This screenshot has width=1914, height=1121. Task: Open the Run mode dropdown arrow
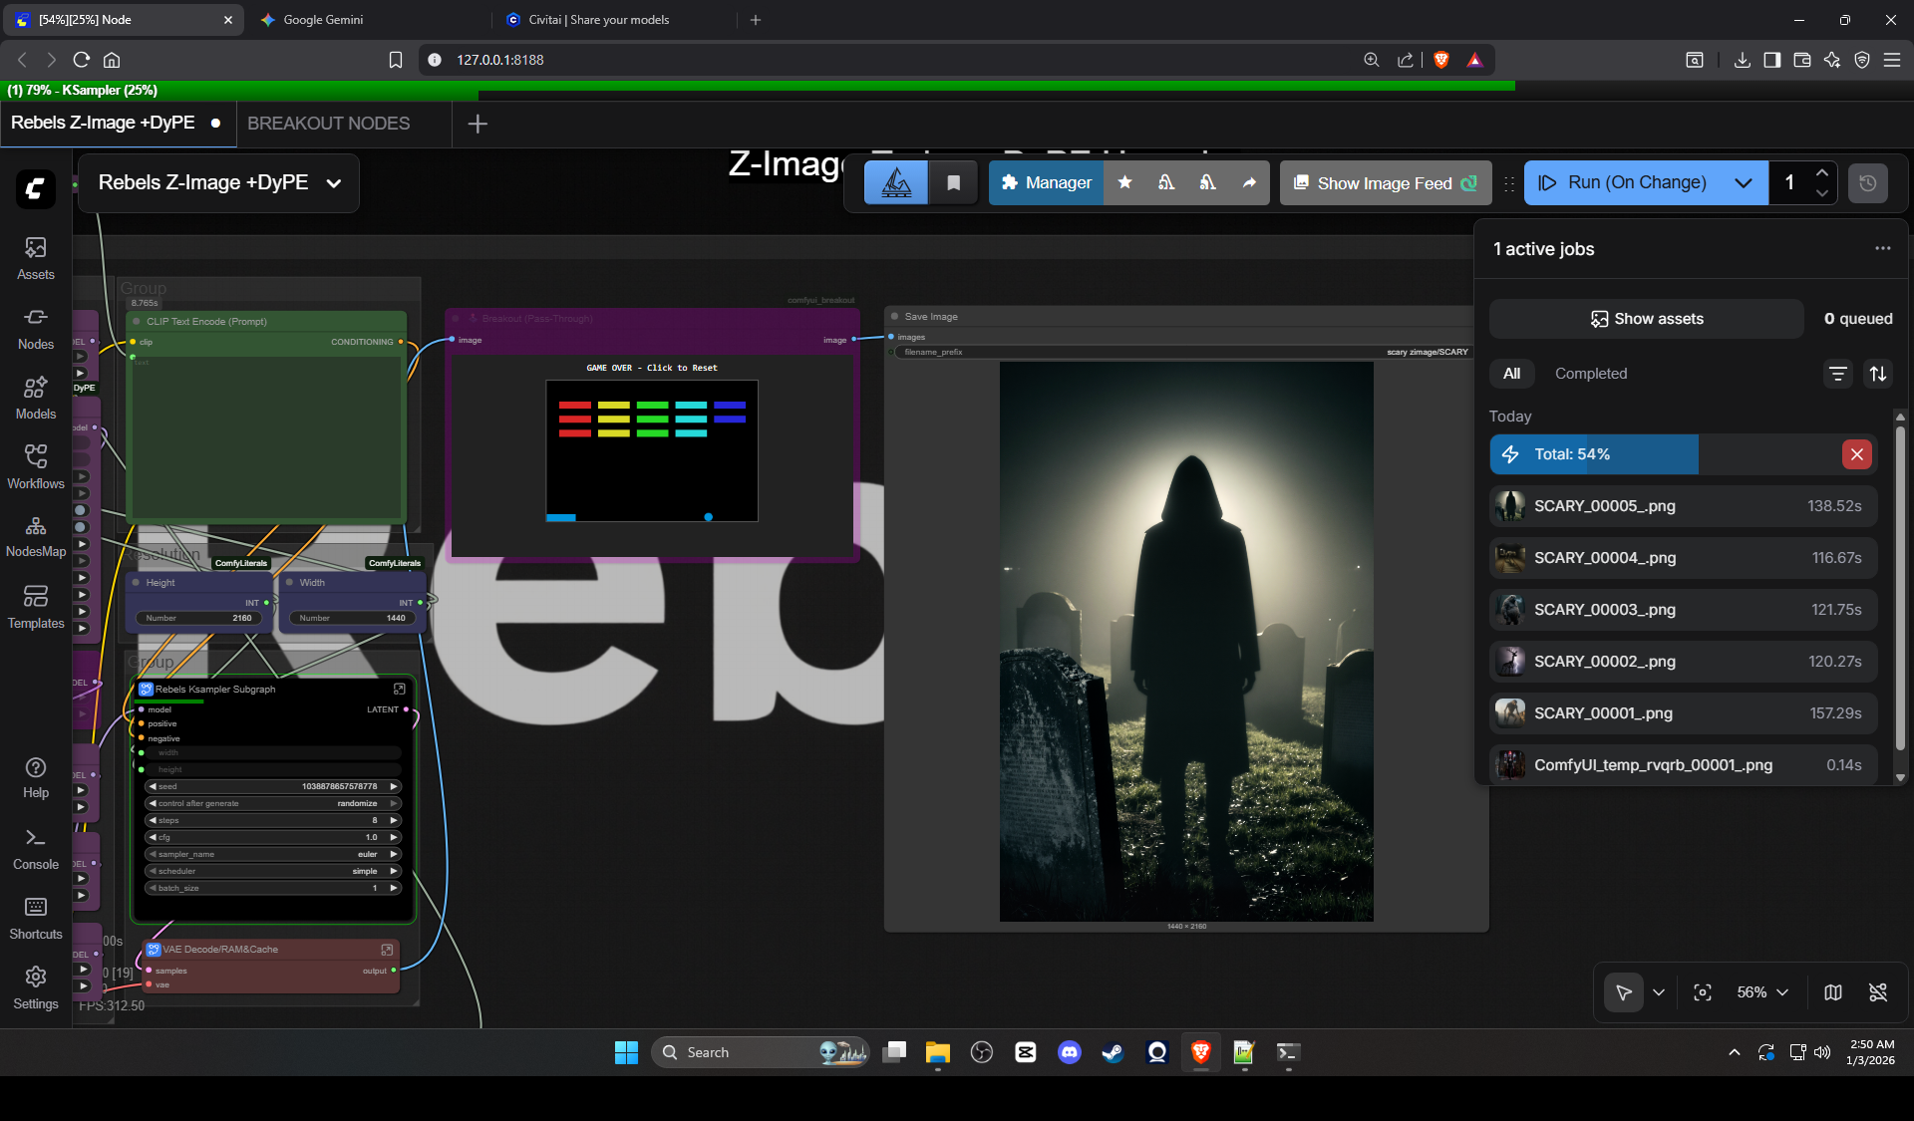coord(1744,183)
